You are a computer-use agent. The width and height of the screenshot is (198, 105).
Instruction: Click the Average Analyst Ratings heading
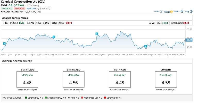[x=17, y=61]
